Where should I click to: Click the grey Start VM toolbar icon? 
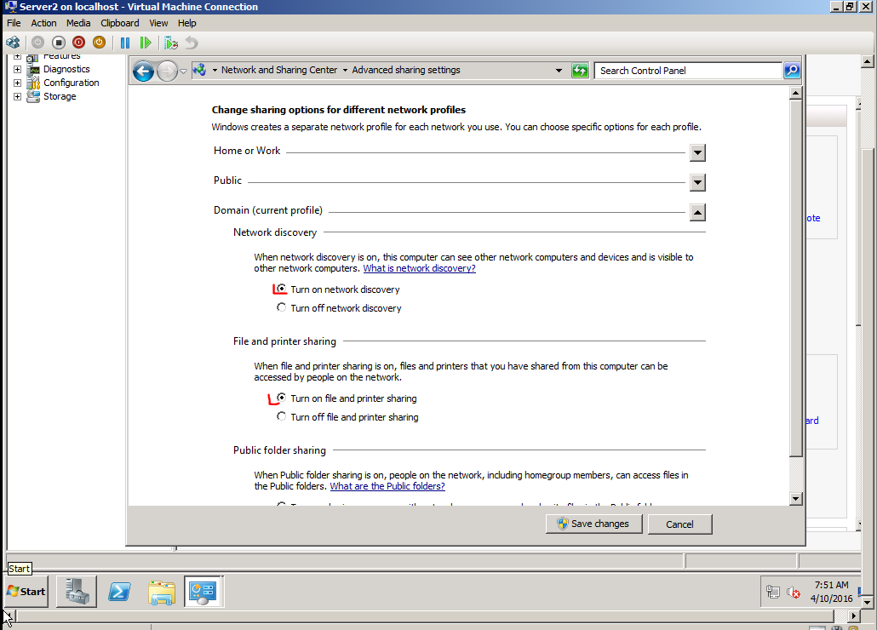[x=37, y=43]
